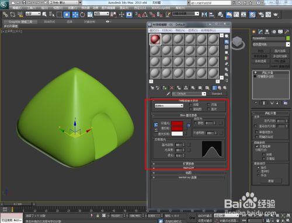Click the green object color swatch
The width and height of the screenshot is (292, 223).
[288, 38]
